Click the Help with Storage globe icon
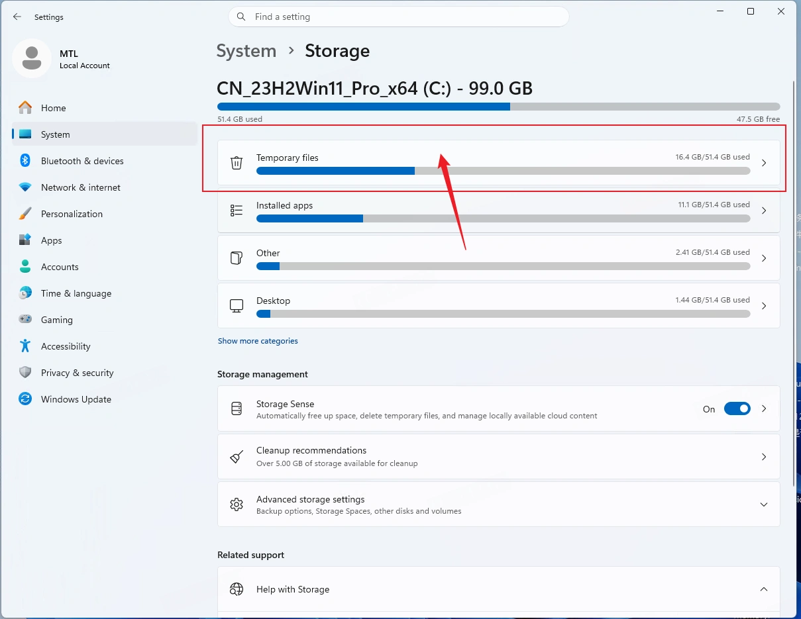Image resolution: width=801 pixels, height=619 pixels. pyautogui.click(x=237, y=589)
